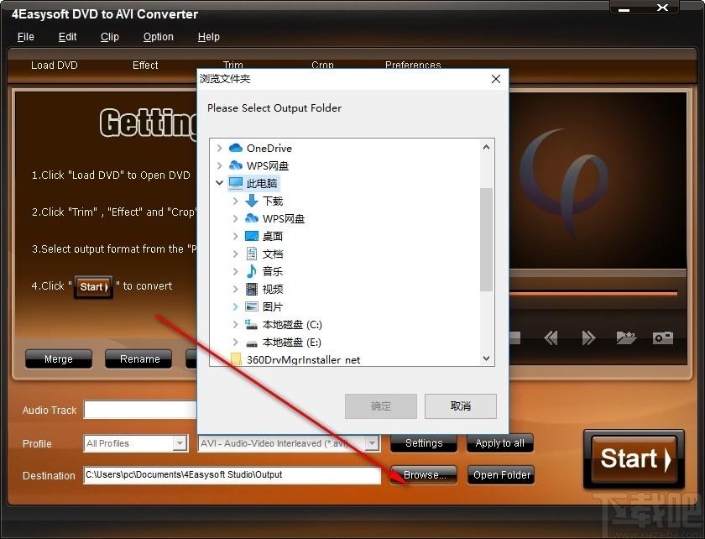Open the File menu

(x=26, y=37)
